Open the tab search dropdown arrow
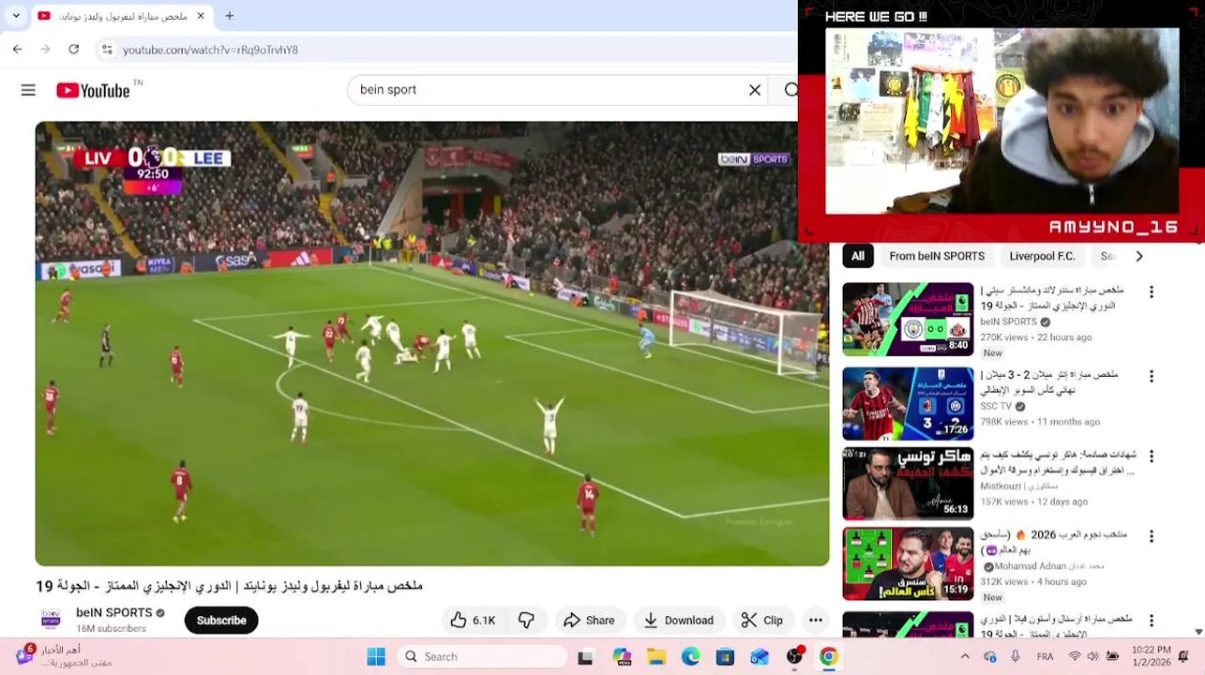The image size is (1205, 675). 15,16
